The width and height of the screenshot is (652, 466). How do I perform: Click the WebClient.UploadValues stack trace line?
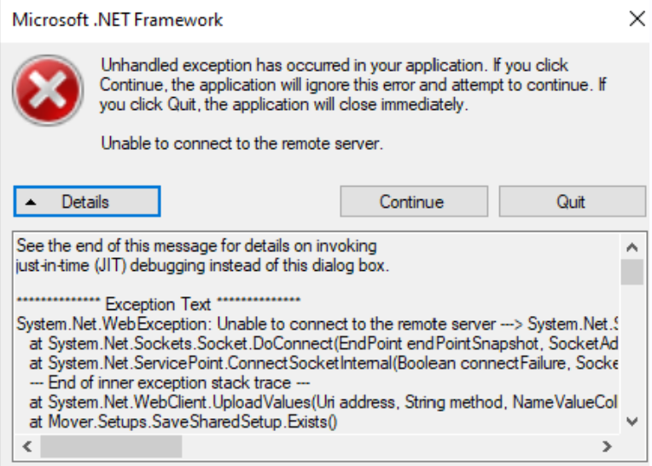(323, 402)
